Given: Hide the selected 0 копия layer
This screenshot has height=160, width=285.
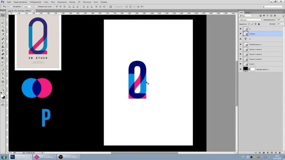Looking at the screenshot, I should (x=240, y=34).
